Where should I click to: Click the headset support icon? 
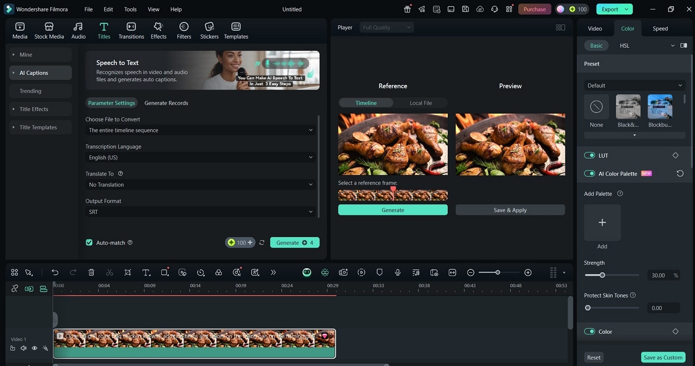point(494,9)
